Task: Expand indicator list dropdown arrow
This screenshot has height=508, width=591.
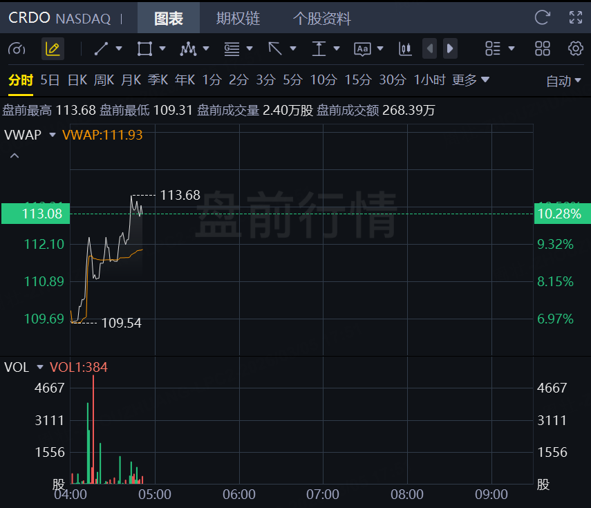Action: [512, 48]
